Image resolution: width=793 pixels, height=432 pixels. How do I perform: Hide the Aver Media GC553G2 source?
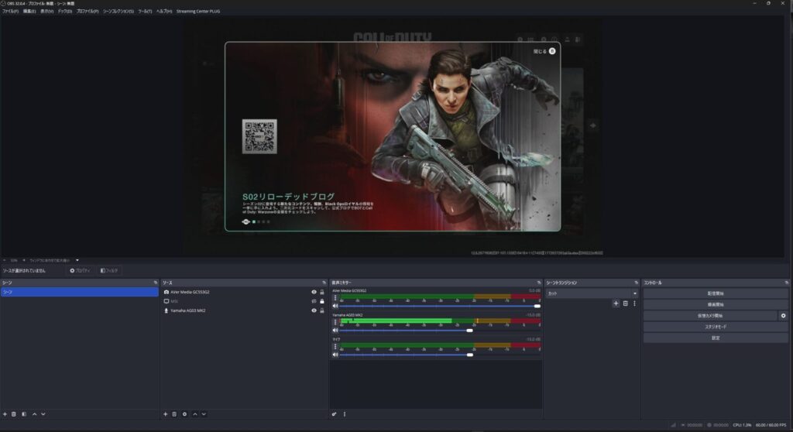(x=314, y=292)
